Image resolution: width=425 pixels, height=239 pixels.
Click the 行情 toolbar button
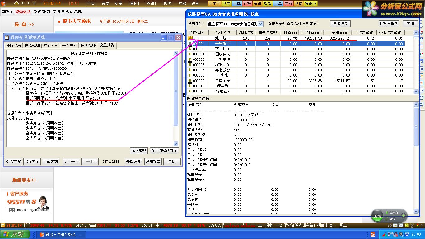click(x=247, y=3)
